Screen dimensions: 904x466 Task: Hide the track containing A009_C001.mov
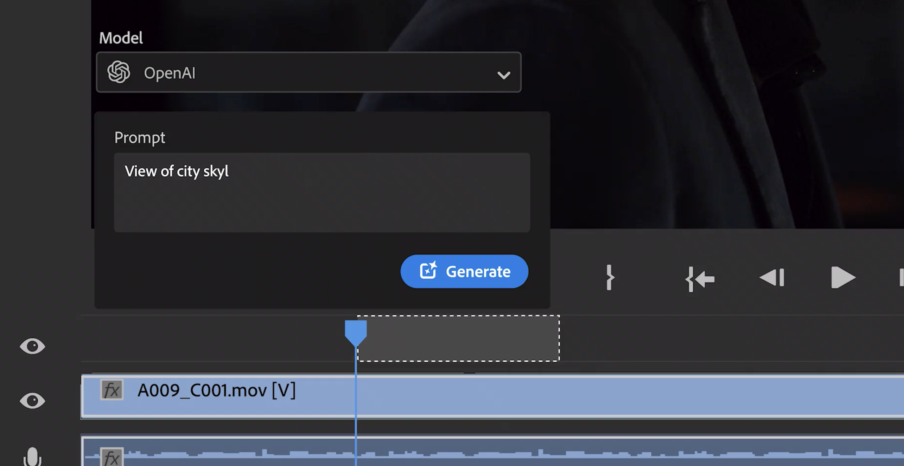[x=32, y=401]
